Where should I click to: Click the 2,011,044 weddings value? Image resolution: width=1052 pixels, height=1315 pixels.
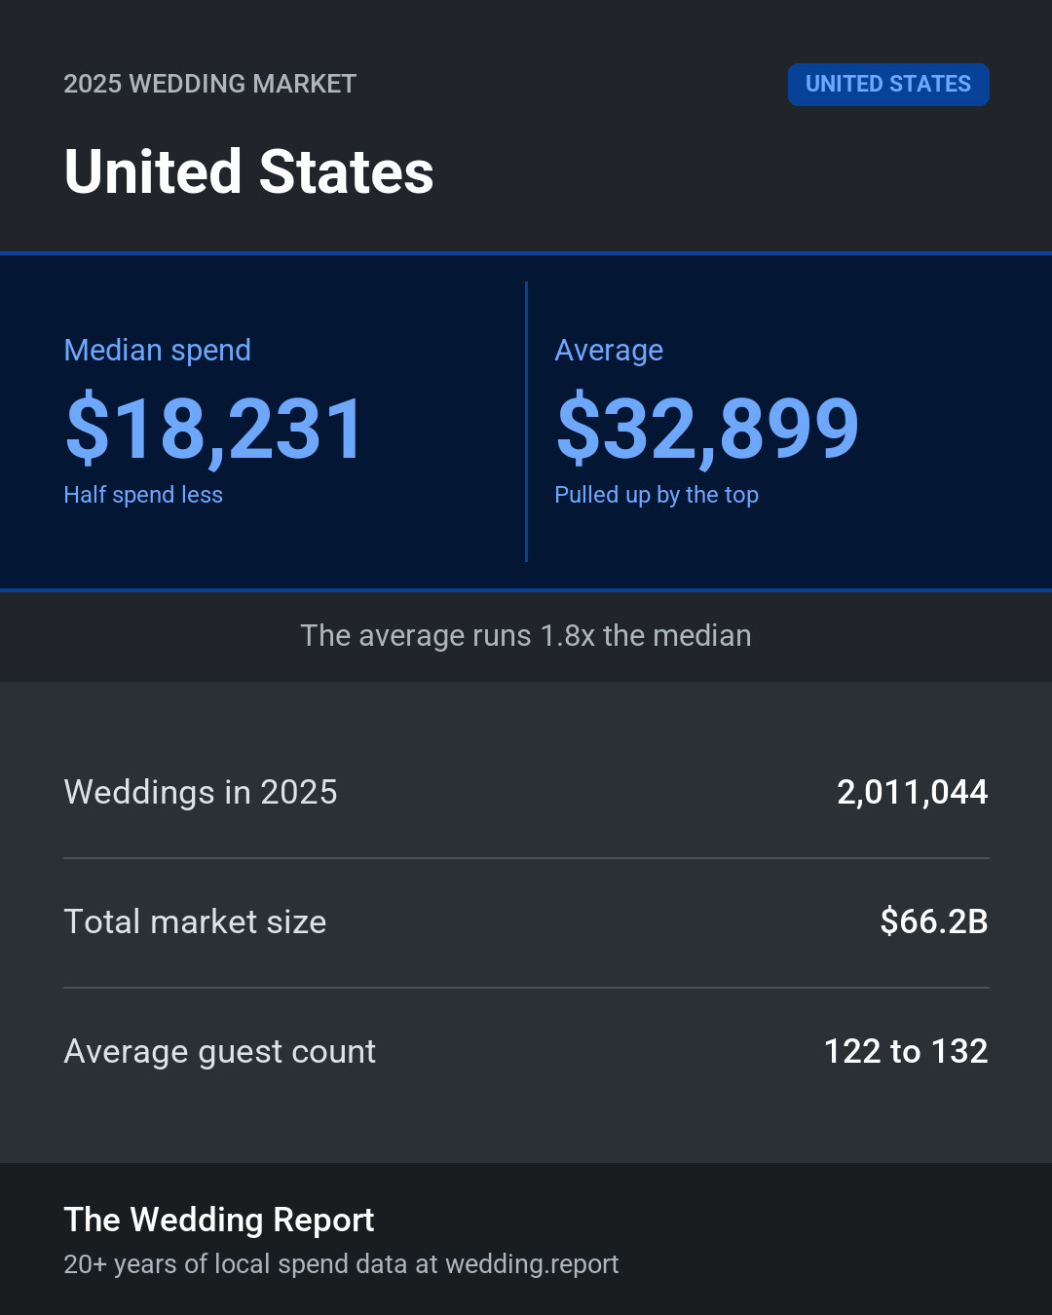click(x=913, y=792)
